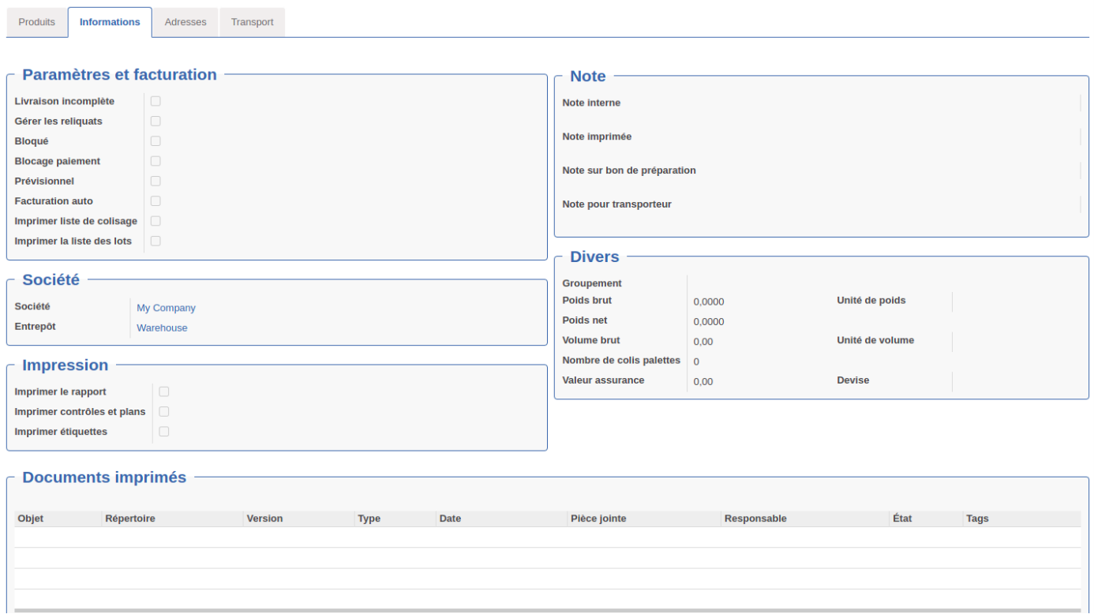Enable the Facturation auto checkbox
Viewport: 1094px width, 614px height.
pos(155,201)
